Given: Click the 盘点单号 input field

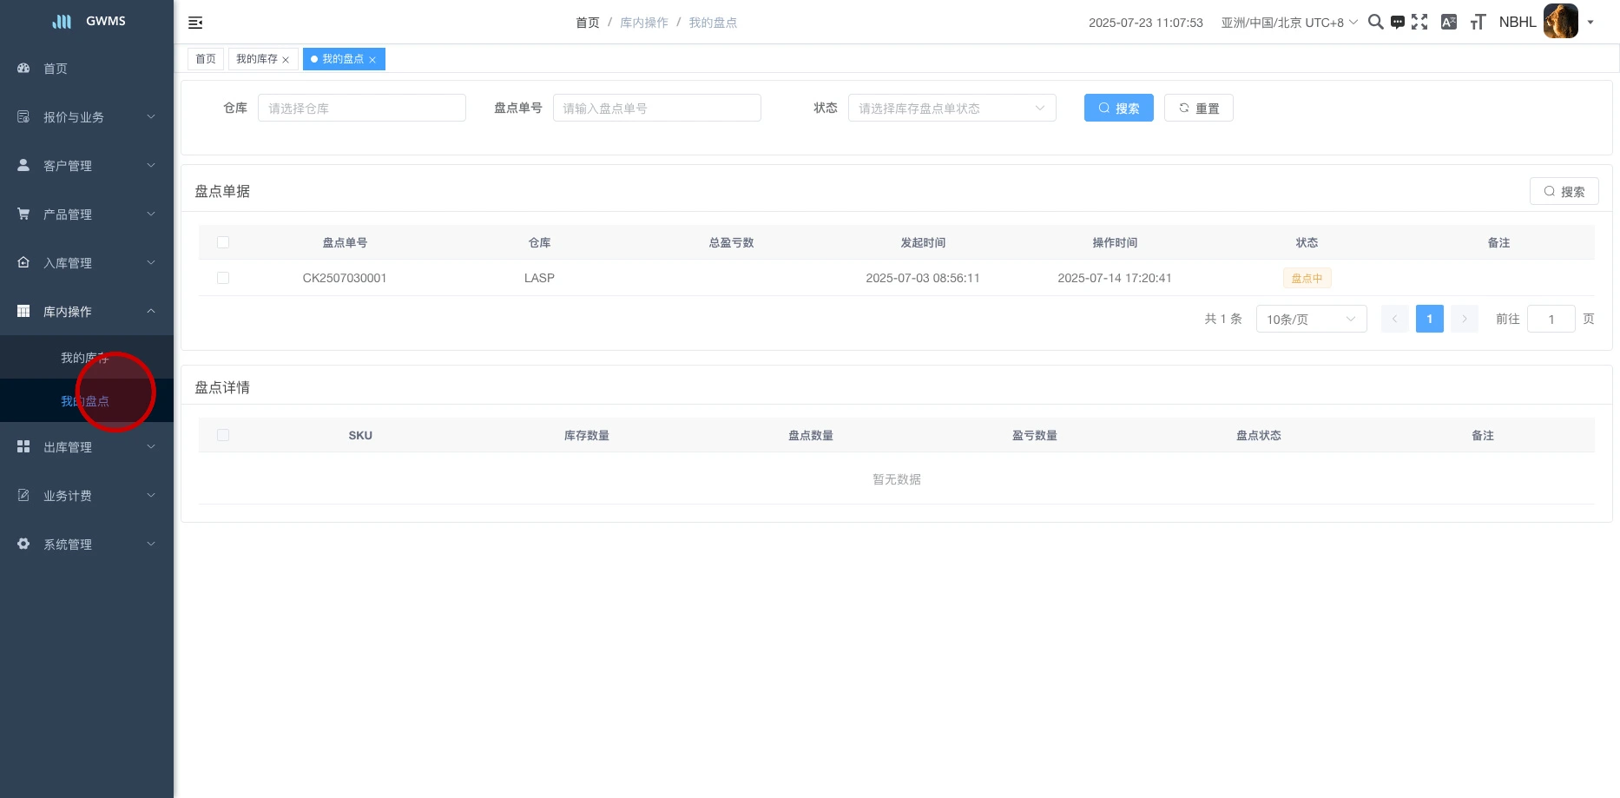Looking at the screenshot, I should [x=656, y=109].
